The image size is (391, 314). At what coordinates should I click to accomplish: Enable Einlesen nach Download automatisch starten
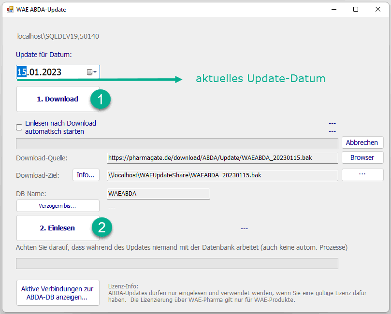pos(19,128)
